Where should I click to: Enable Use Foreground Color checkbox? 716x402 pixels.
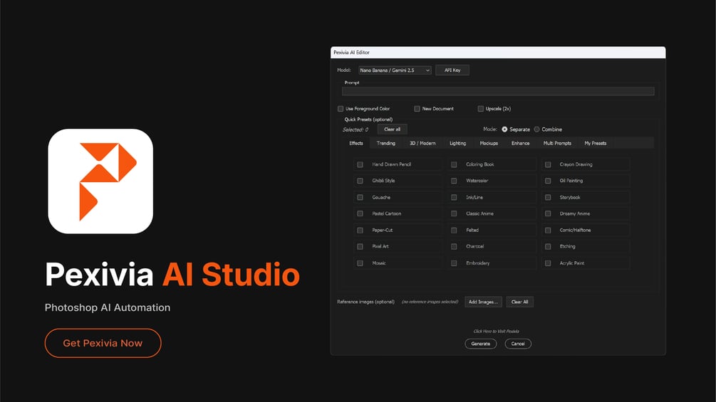(x=341, y=109)
